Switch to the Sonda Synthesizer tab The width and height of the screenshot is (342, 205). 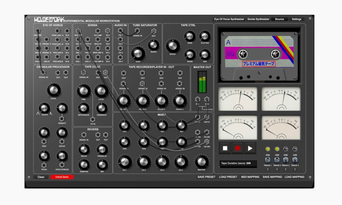click(258, 19)
